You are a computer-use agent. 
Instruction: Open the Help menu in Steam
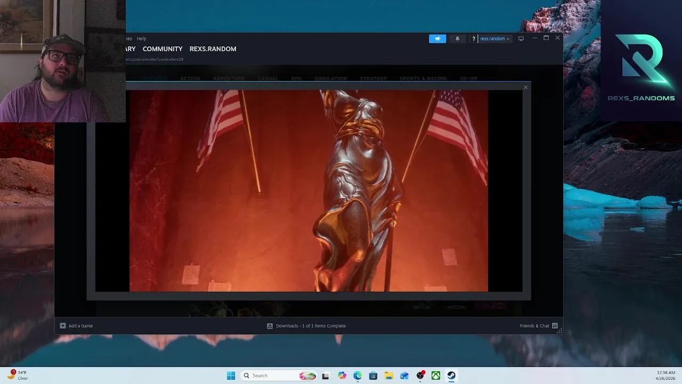point(141,38)
